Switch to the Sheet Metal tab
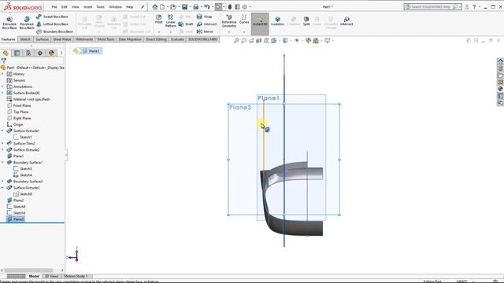504x283 pixels. (62, 39)
